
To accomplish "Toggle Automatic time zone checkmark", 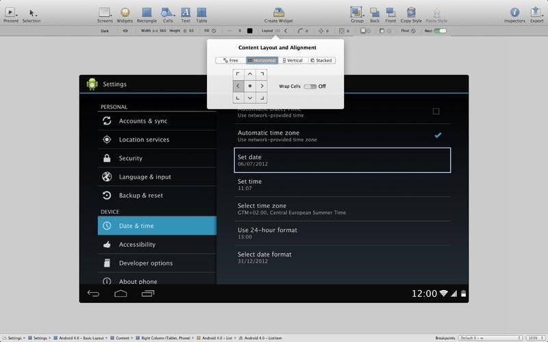I will [438, 135].
